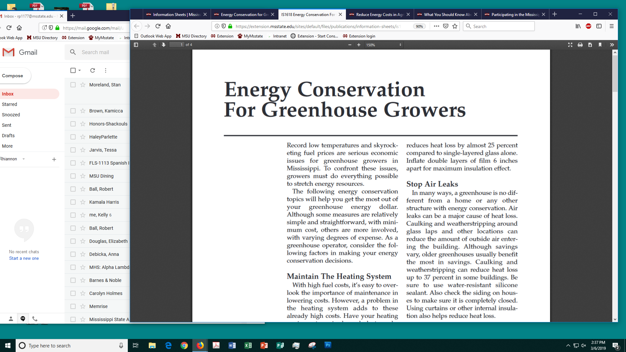This screenshot has width=626, height=352.
Task: Open MyMsstate bookmark in PDF window
Action: 250,36
